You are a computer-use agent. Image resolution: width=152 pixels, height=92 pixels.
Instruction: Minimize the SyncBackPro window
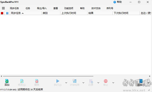click(x=130, y=2)
